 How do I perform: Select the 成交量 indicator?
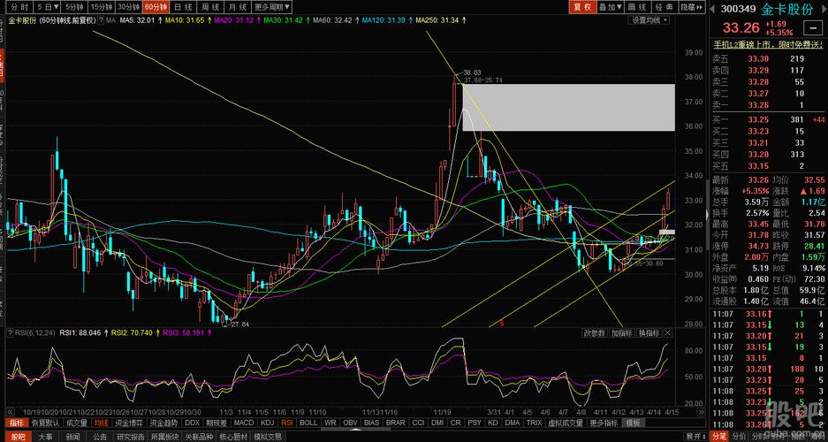(77, 423)
